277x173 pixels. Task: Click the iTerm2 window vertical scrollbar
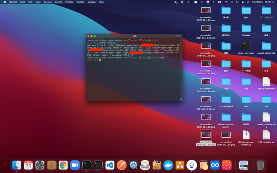click(181, 99)
